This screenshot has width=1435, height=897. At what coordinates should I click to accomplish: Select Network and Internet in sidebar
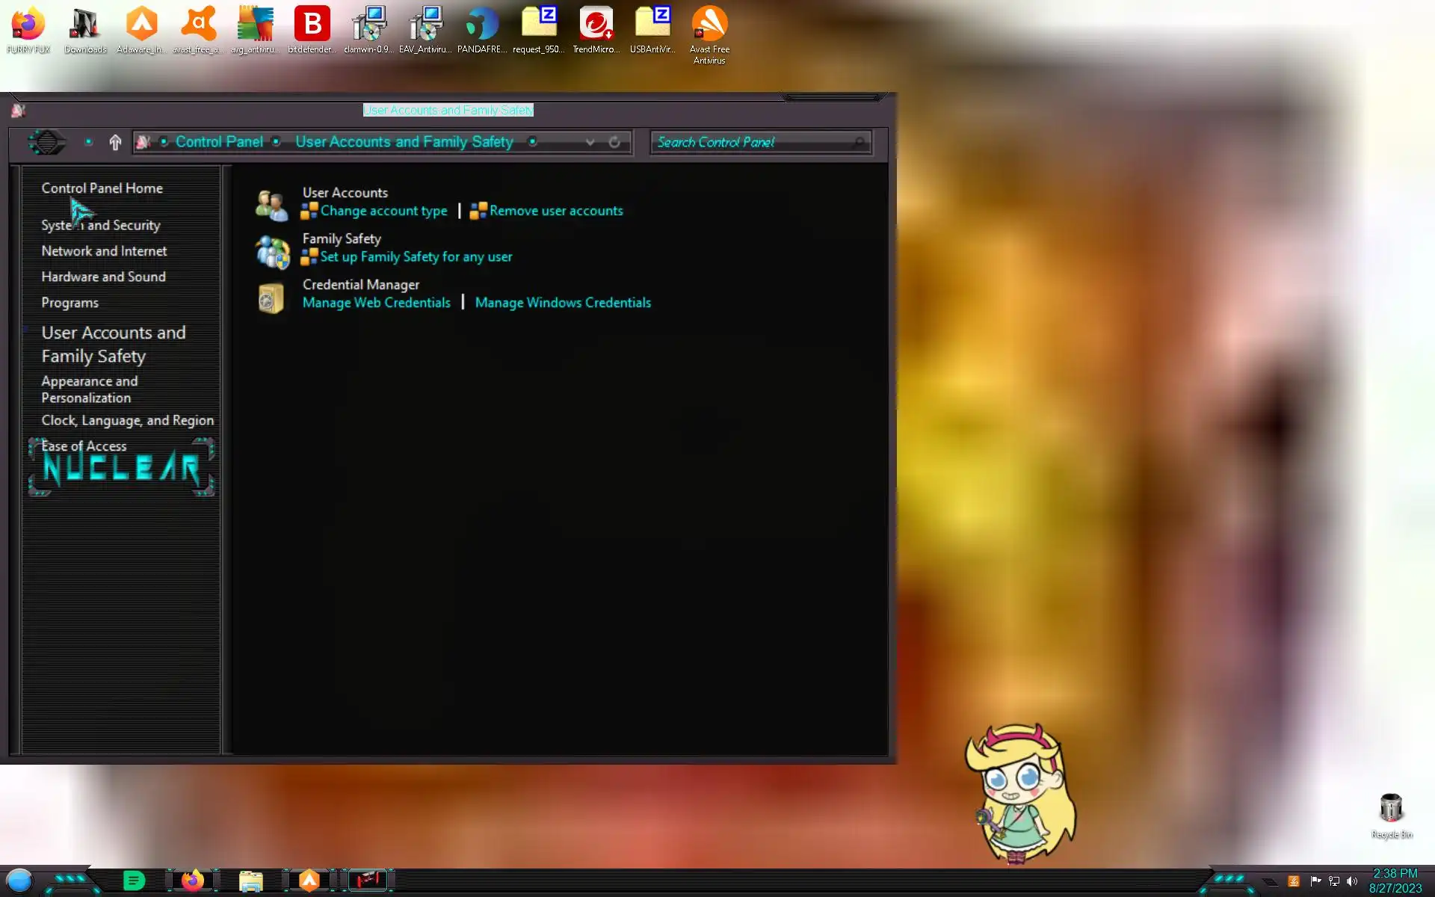104,251
